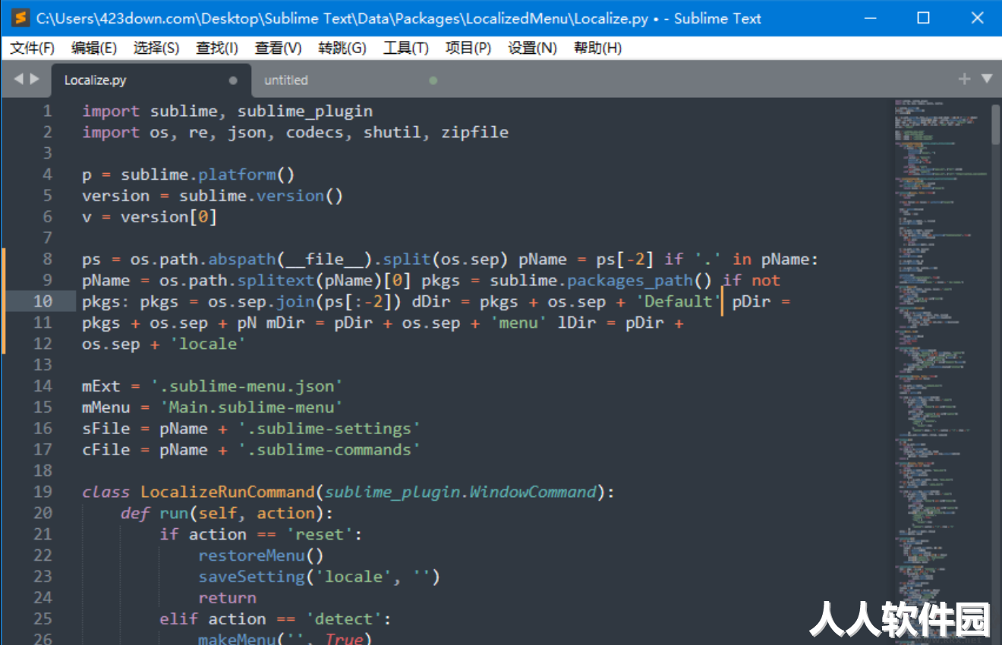Click the Sublime Text logo in the title bar
The height and width of the screenshot is (645, 1002).
(21, 18)
